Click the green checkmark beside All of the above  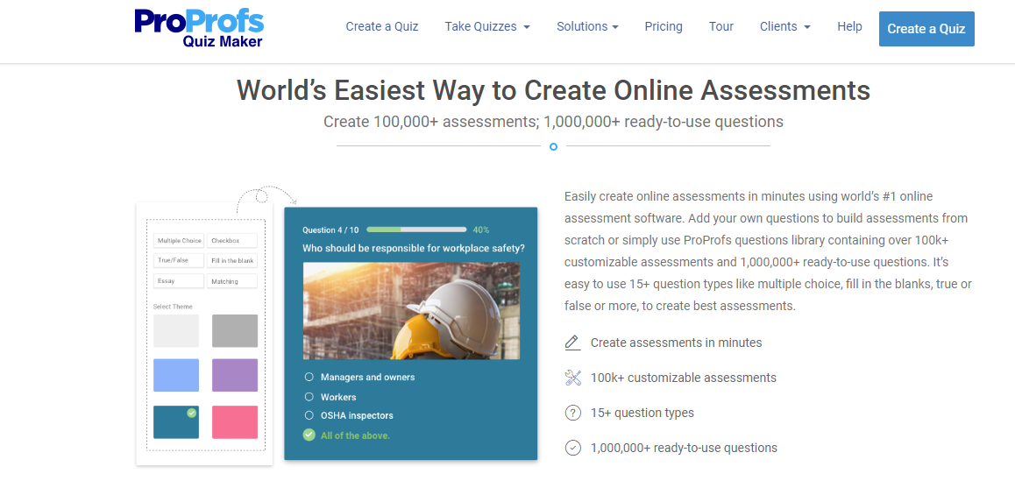tap(309, 435)
